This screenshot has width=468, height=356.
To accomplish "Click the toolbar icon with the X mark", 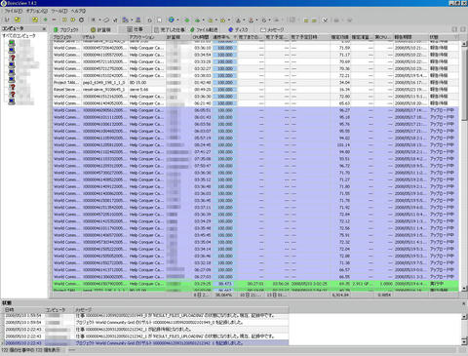I will [x=325, y=20].
